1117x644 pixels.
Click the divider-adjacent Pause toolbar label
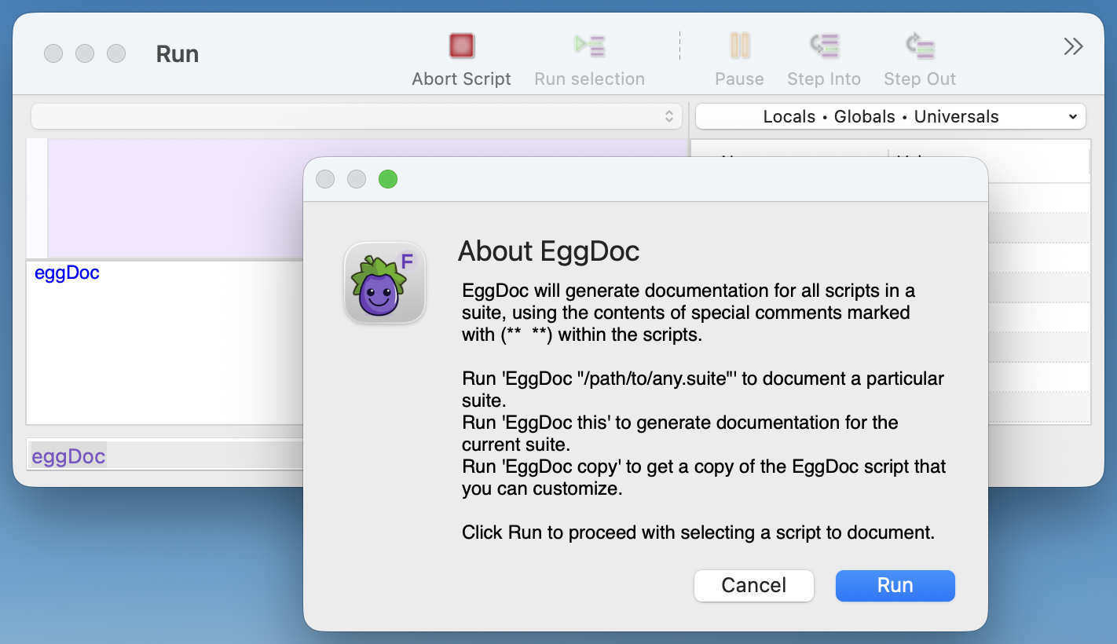pyautogui.click(x=739, y=79)
